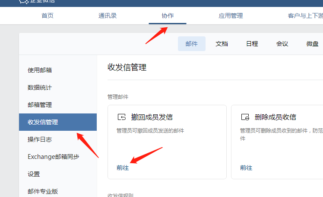The height and width of the screenshot is (197, 323).
Task: Open the 通讯录 top navigation tab
Action: pyautogui.click(x=108, y=16)
